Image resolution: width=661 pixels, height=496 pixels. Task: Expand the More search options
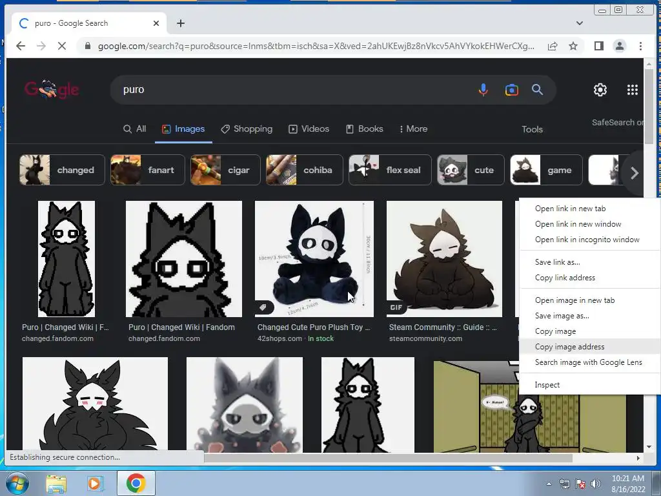point(414,129)
